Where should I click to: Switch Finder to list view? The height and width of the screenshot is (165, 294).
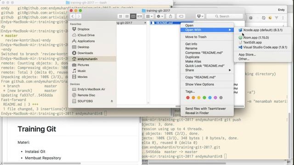point(127,16)
